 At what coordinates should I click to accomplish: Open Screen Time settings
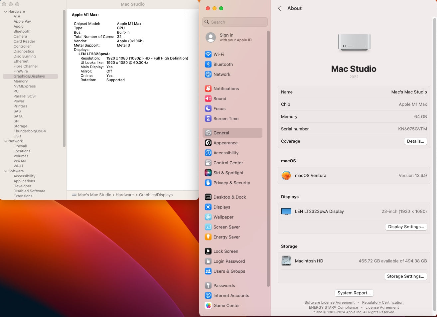[x=226, y=118]
